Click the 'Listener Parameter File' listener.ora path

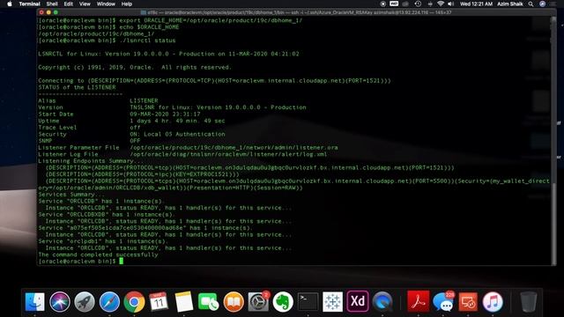[234, 147]
